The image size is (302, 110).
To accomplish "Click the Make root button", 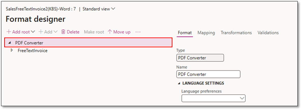I will (94, 32).
